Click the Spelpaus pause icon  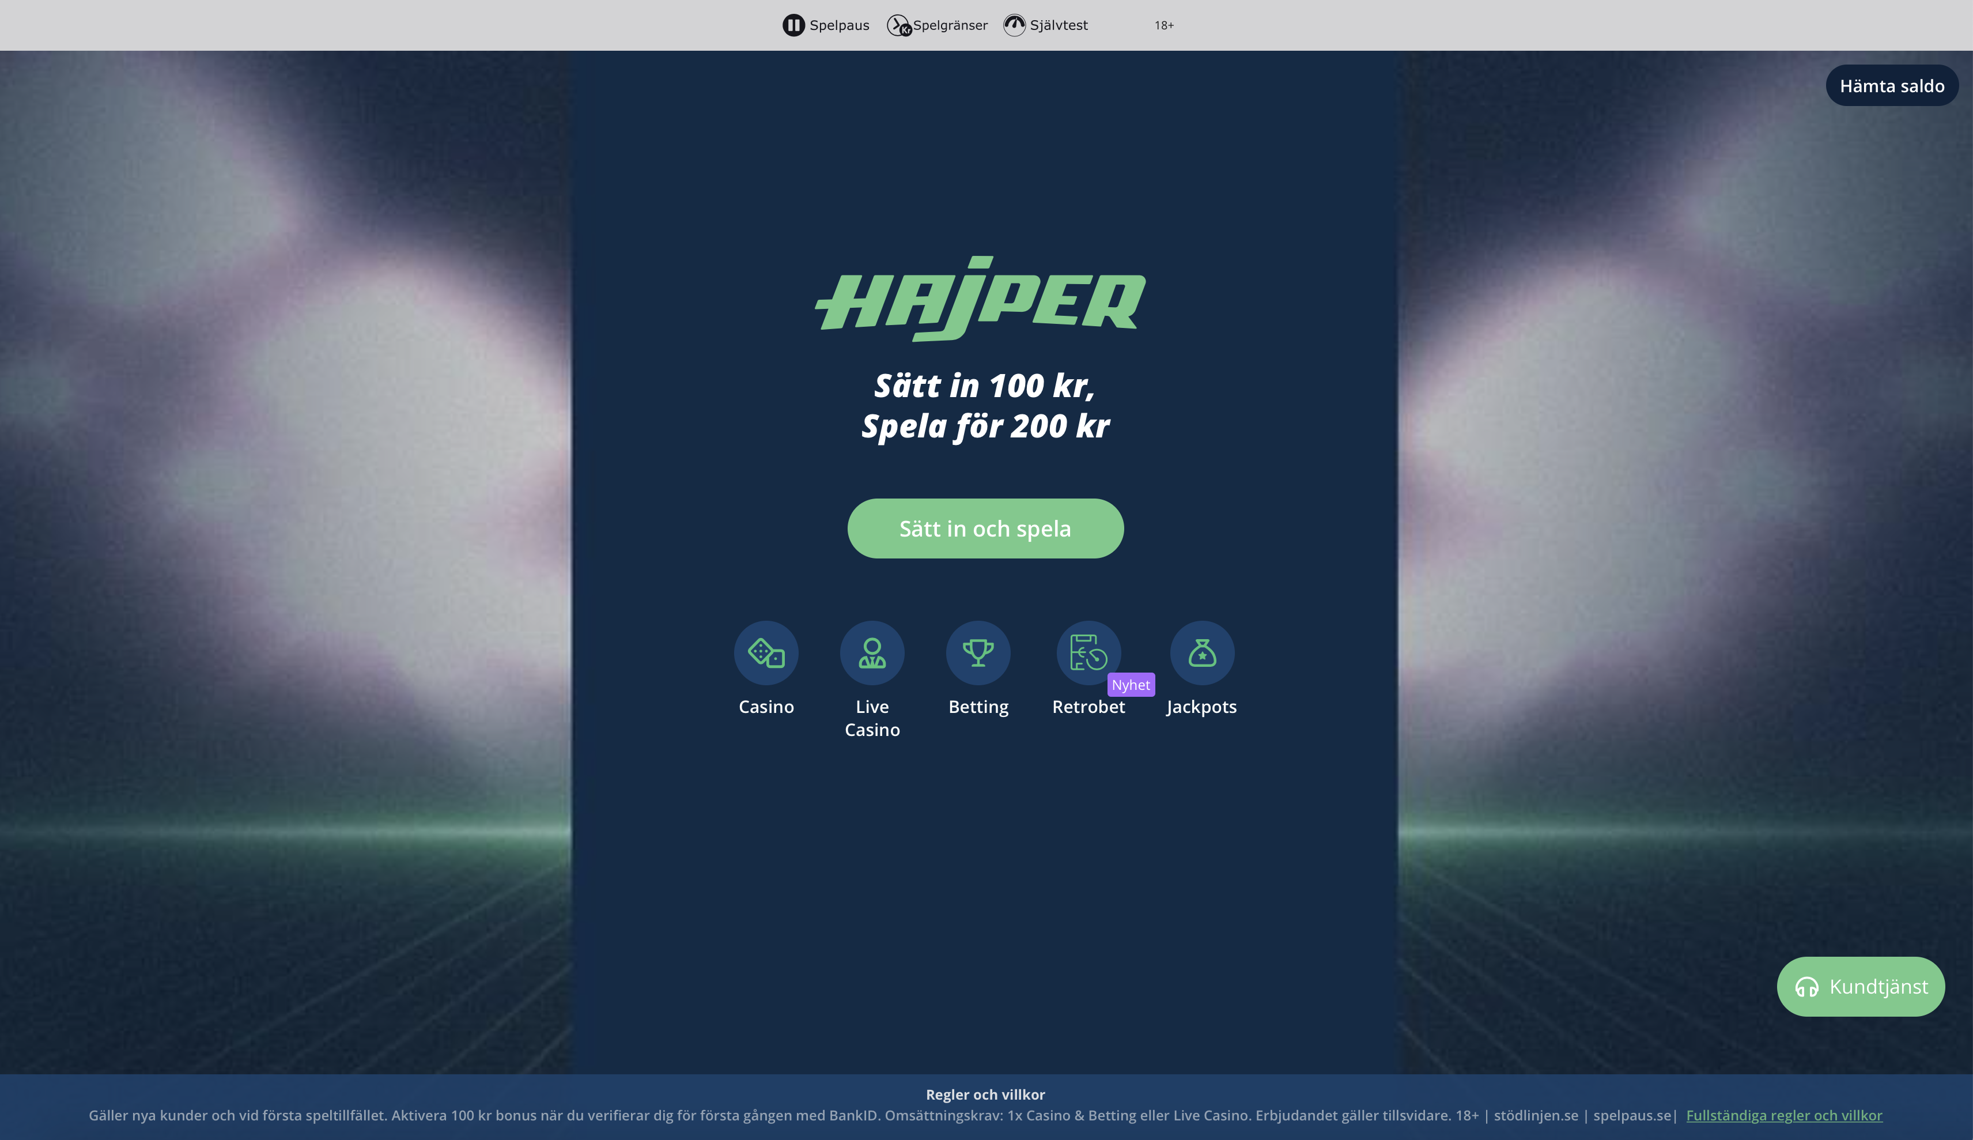coord(793,24)
